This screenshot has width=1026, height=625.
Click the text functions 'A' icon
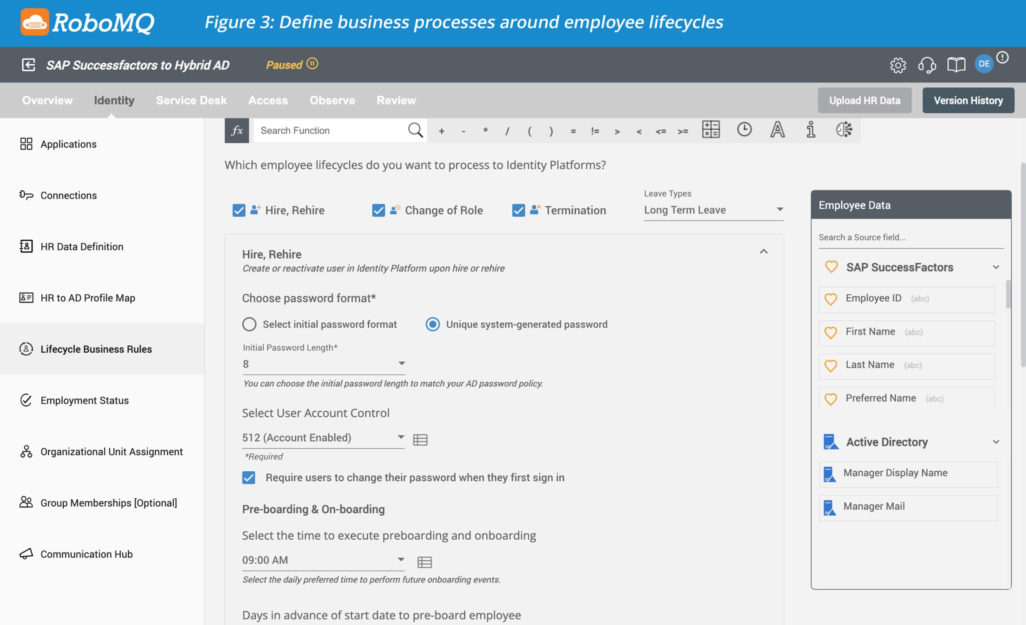coord(777,130)
